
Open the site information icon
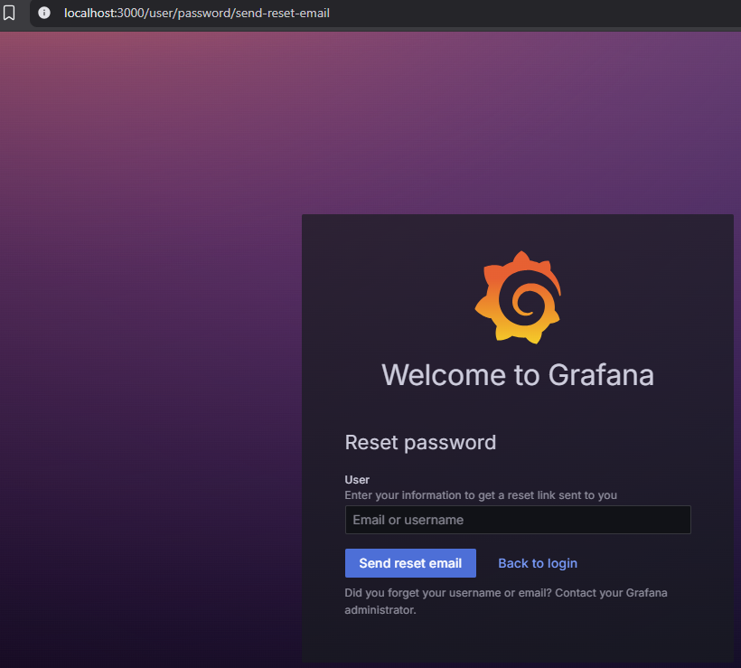coord(44,13)
